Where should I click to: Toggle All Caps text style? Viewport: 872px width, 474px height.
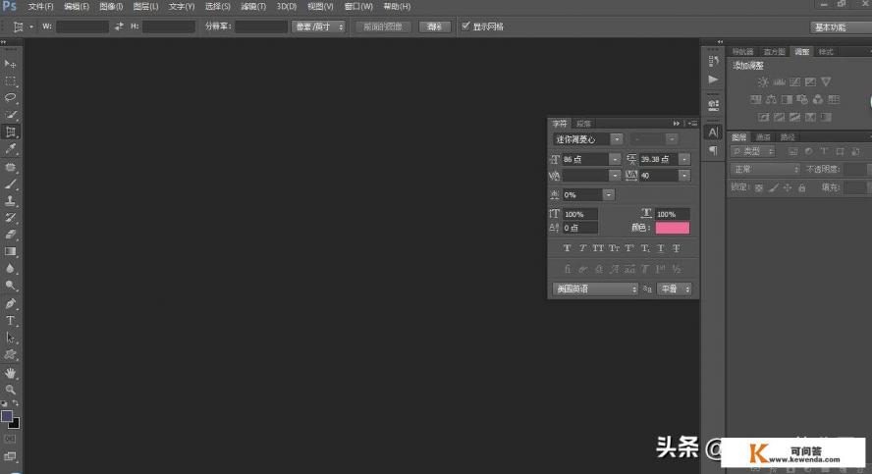[598, 248]
